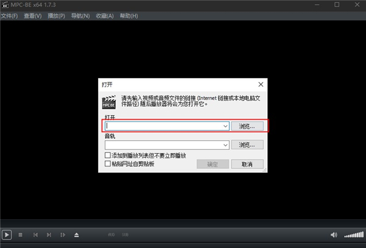This screenshot has height=248, width=366.
Task: Mute sound with the speaker icon
Action: tap(334, 235)
